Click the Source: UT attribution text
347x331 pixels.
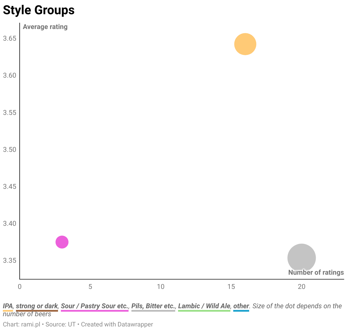point(61,324)
